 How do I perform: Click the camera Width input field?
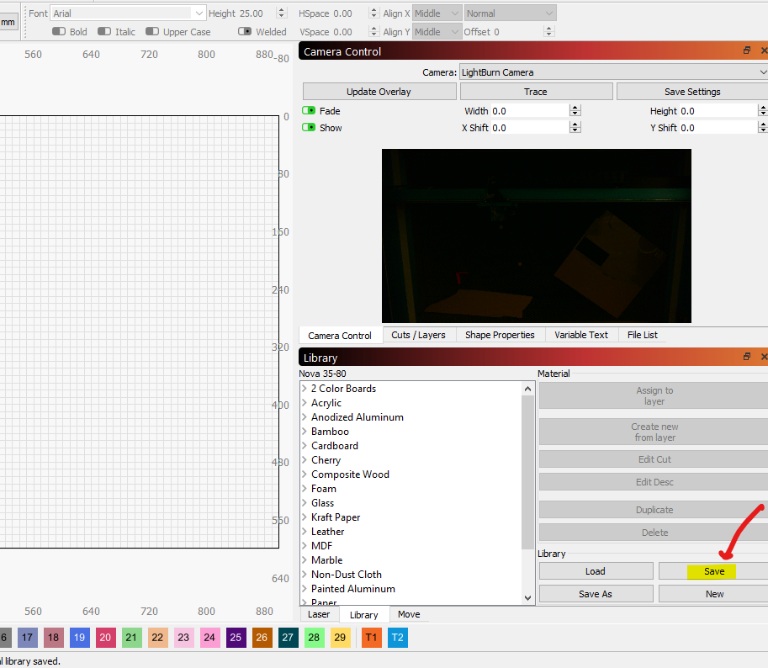[x=531, y=111]
